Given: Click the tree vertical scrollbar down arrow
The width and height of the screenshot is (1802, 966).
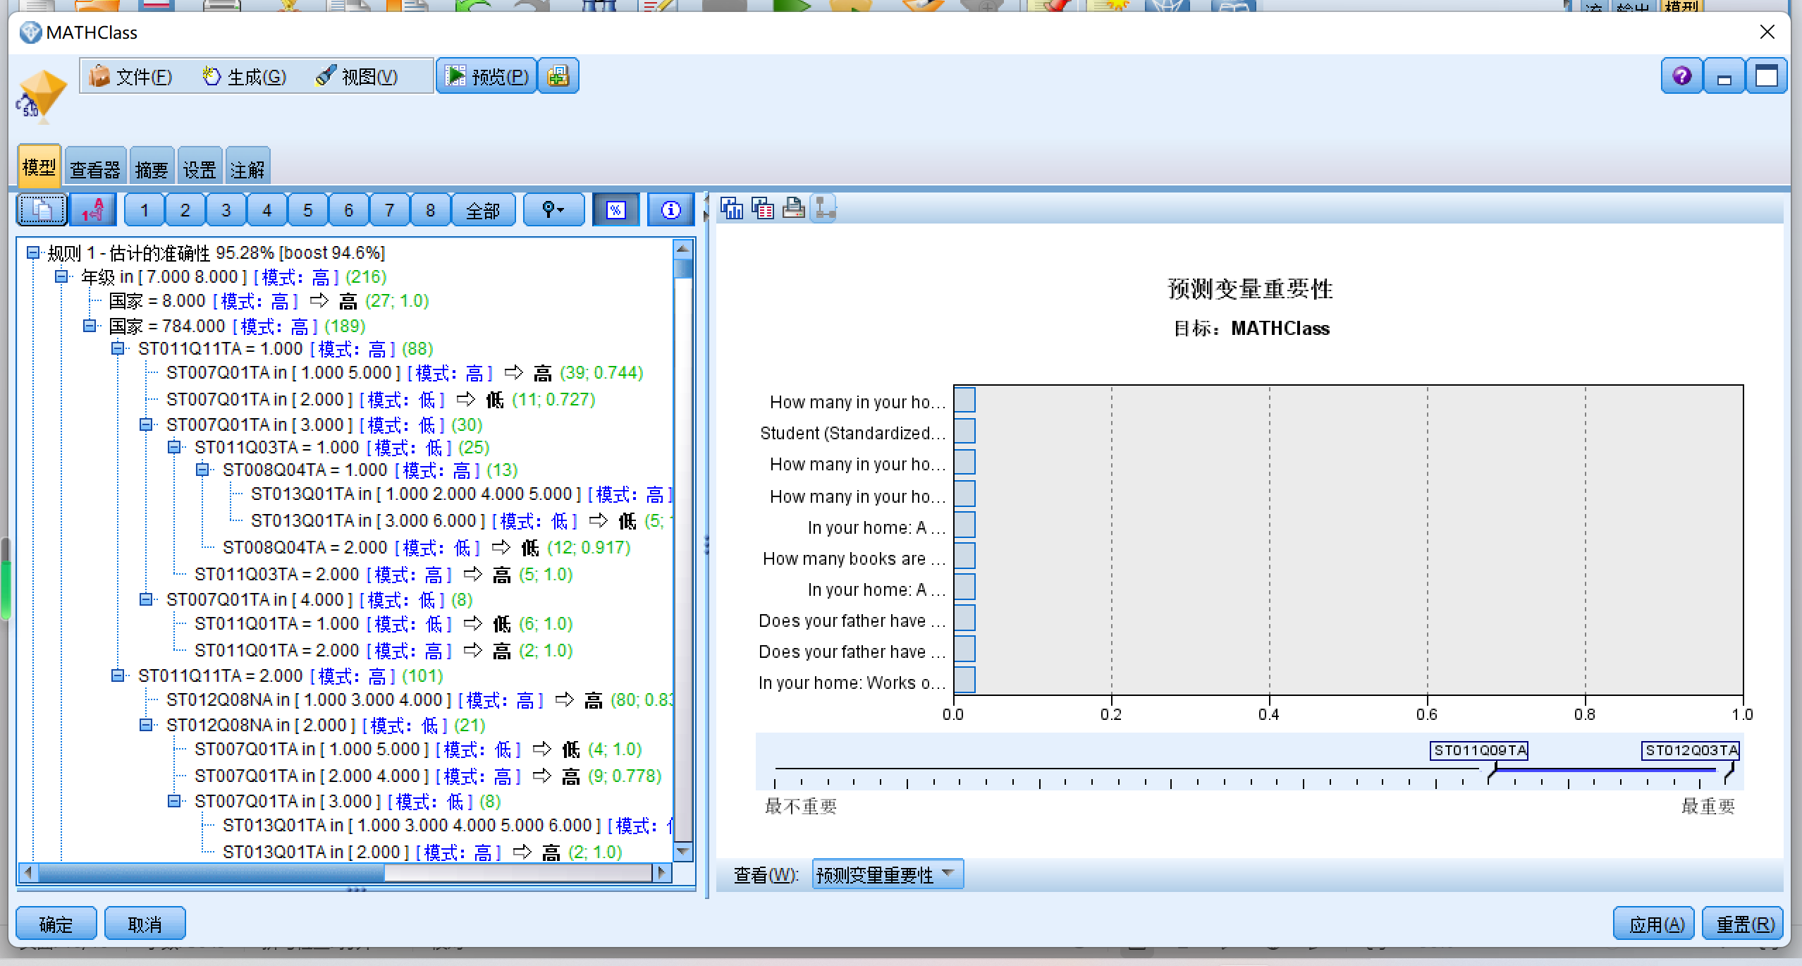Looking at the screenshot, I should 682,852.
